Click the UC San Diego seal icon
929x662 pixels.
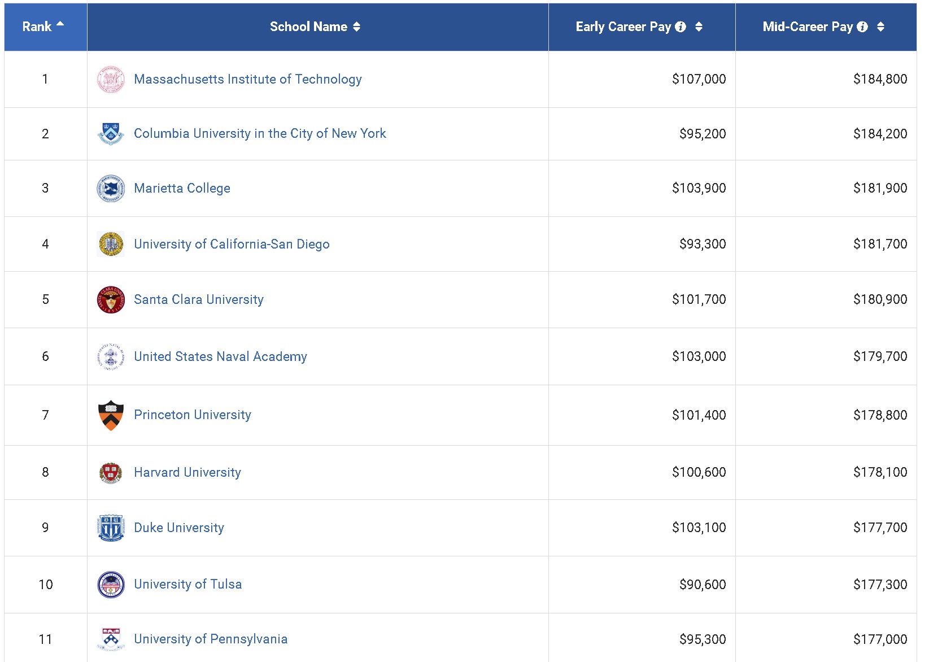point(111,244)
